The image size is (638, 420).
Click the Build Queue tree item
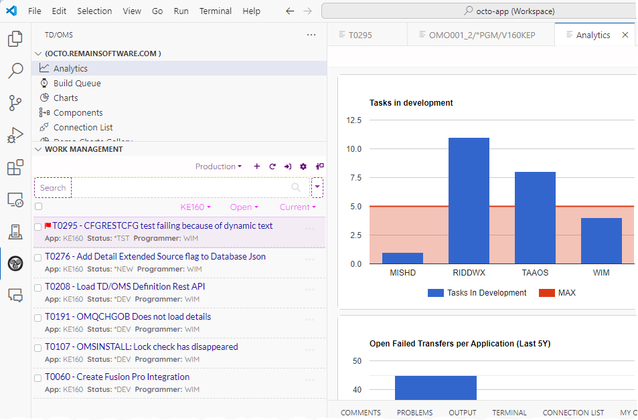tap(77, 83)
